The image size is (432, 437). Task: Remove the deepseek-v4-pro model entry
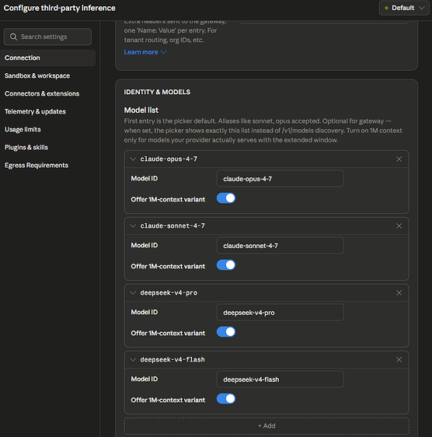399,292
